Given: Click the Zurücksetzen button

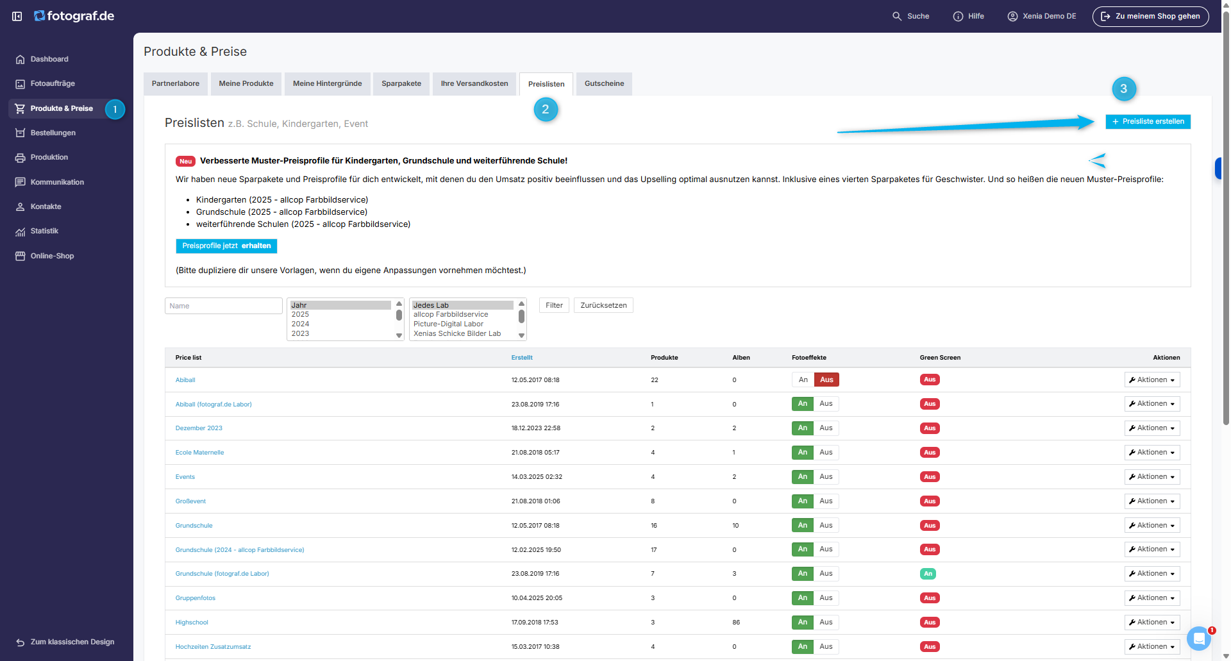Looking at the screenshot, I should (x=603, y=305).
